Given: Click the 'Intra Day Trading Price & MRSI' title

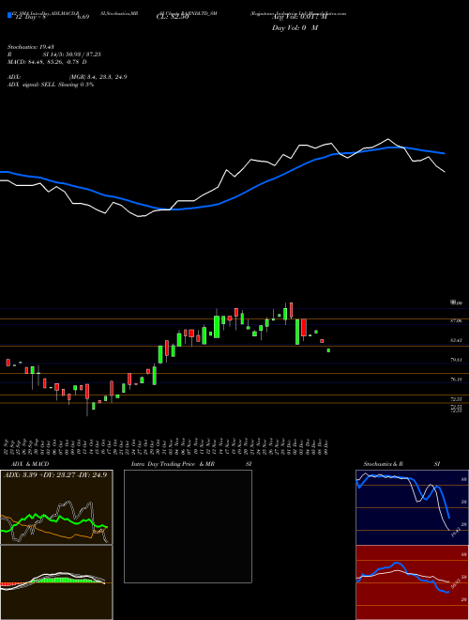Looking at the screenshot, I should (x=191, y=464).
